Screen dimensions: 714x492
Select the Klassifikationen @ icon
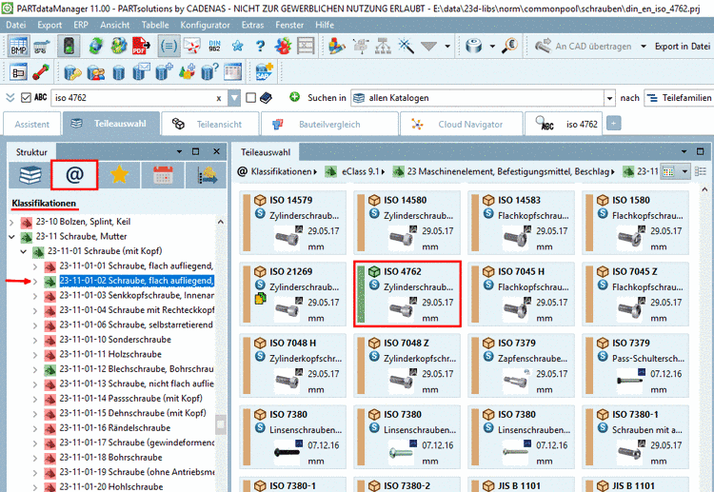[74, 175]
